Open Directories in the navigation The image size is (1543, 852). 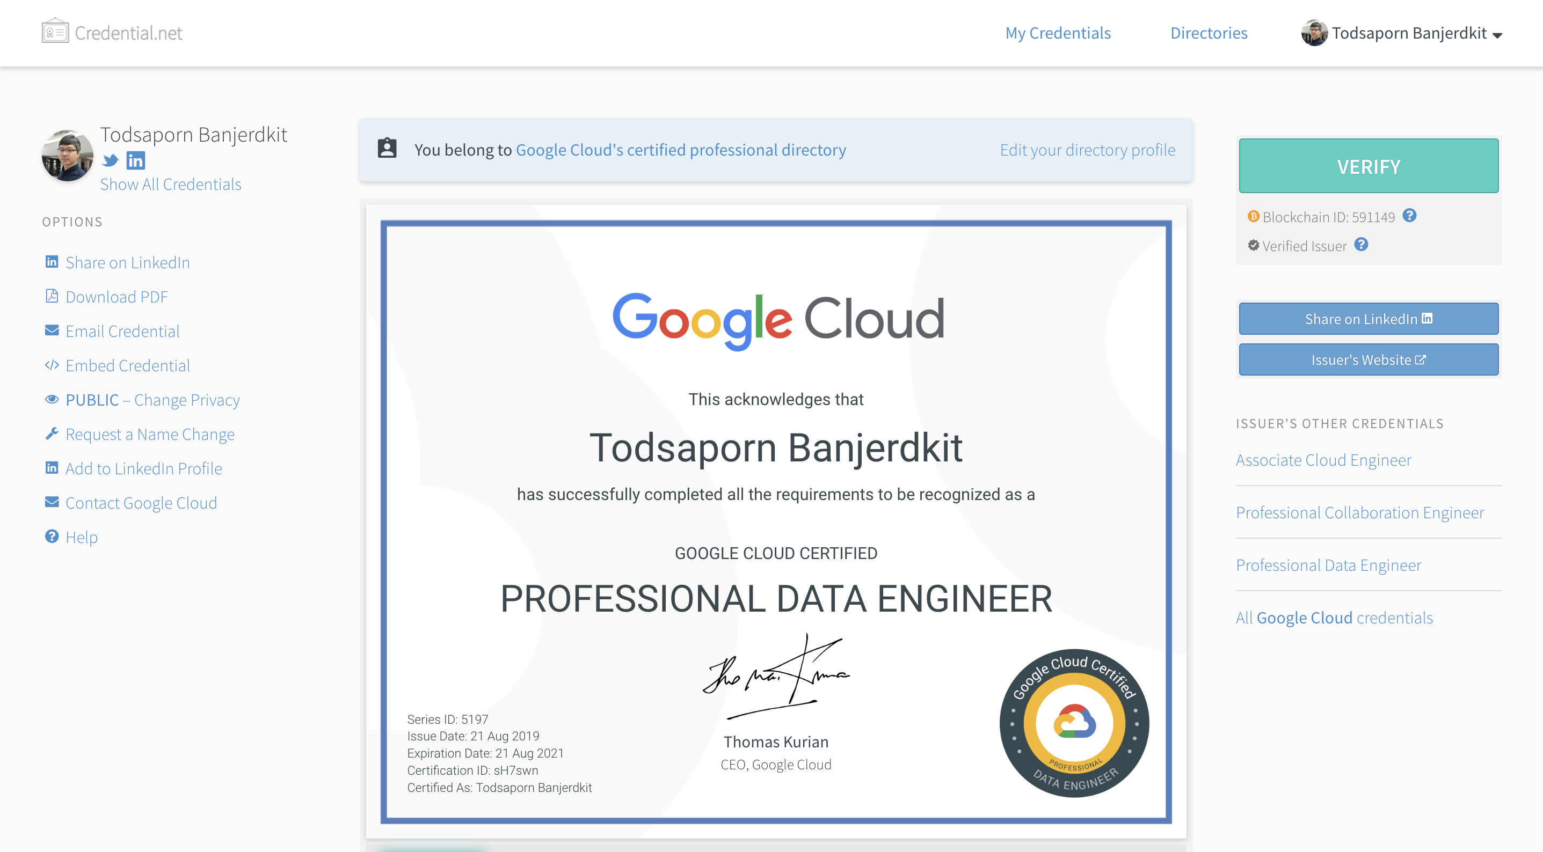pyautogui.click(x=1209, y=33)
